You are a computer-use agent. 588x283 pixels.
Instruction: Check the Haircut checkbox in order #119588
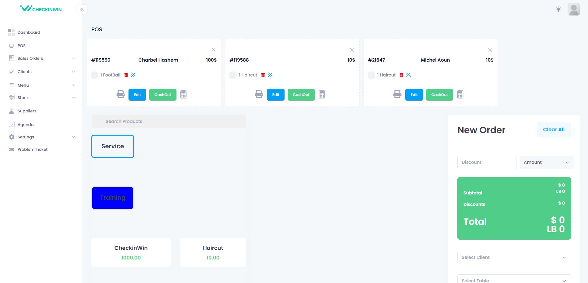pos(233,75)
